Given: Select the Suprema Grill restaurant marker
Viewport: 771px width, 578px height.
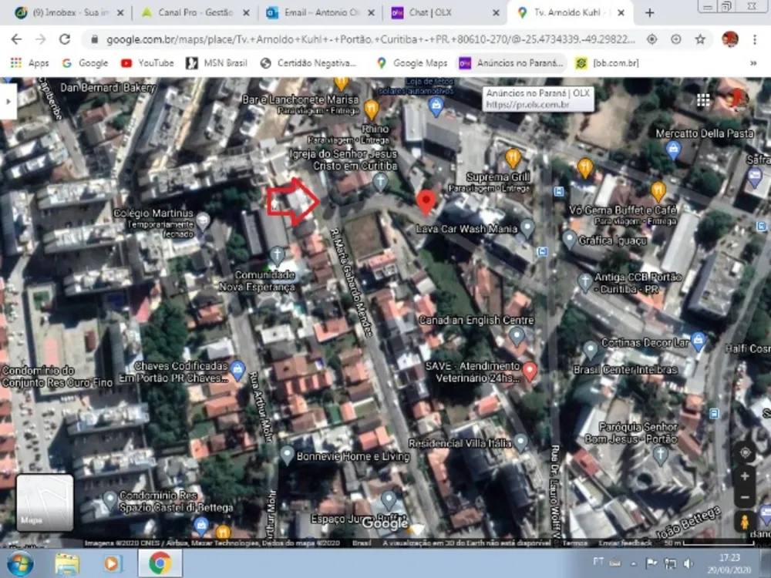Looking at the screenshot, I should 513,160.
